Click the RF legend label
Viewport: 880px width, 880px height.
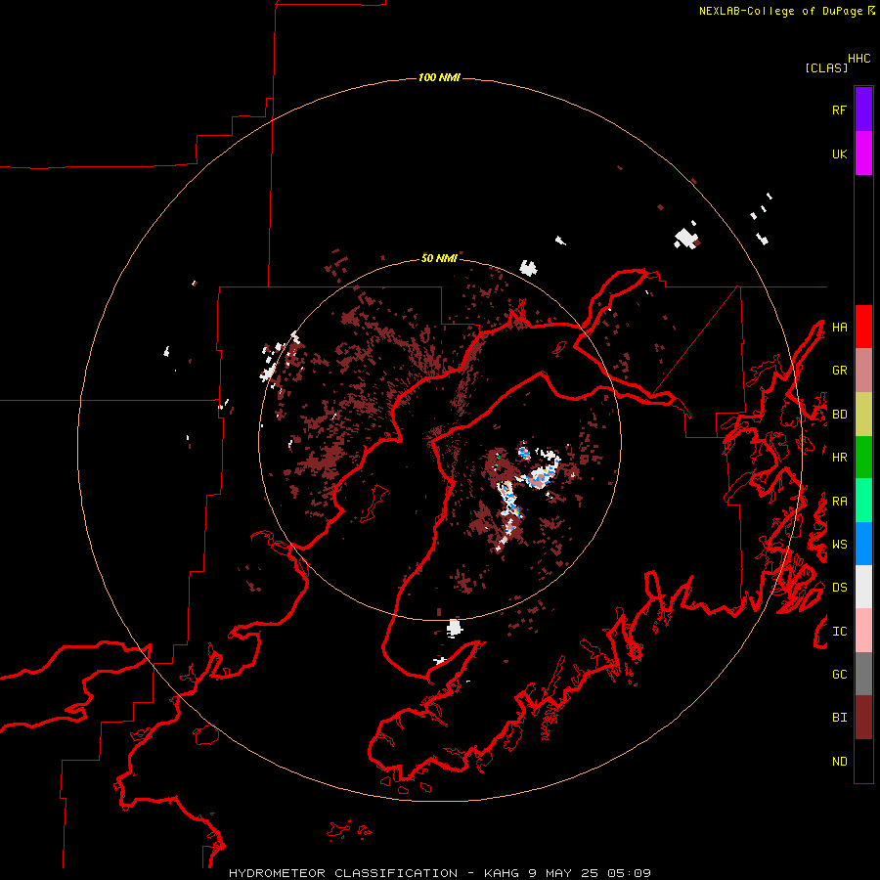tap(839, 110)
